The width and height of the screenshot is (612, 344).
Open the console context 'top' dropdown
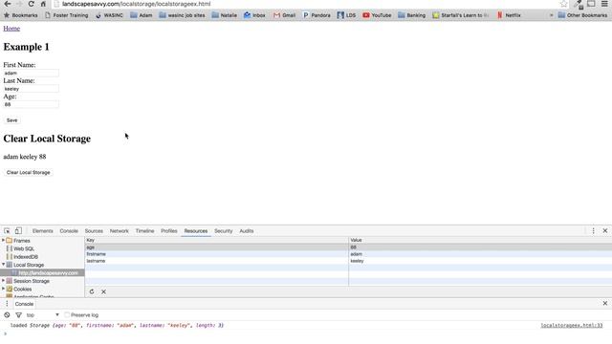click(43, 314)
